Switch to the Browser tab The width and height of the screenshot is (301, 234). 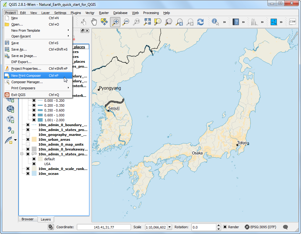click(x=28, y=219)
